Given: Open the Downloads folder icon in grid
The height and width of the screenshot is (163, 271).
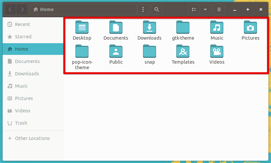Looking at the screenshot, I should pyautogui.click(x=150, y=28).
